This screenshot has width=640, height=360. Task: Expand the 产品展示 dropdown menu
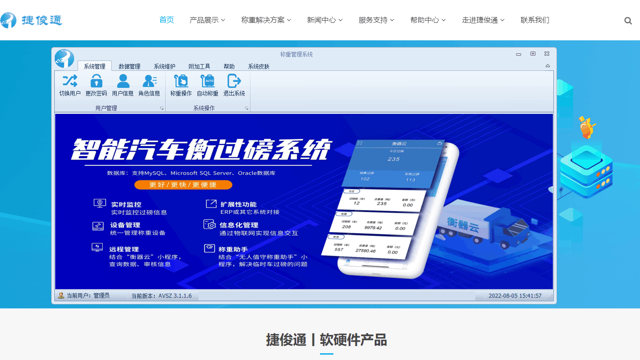coord(207,20)
